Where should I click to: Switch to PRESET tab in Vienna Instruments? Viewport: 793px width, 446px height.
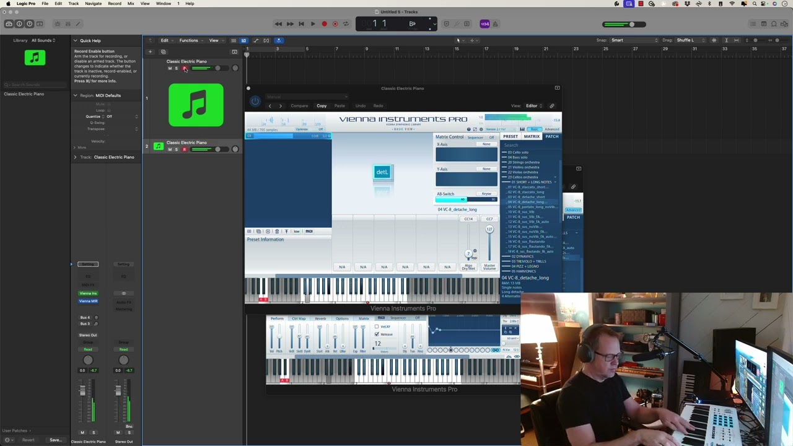coord(510,136)
